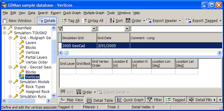The image size is (224, 111).
Task: Click tab strip scroll right arrow
Action: pos(220,100)
